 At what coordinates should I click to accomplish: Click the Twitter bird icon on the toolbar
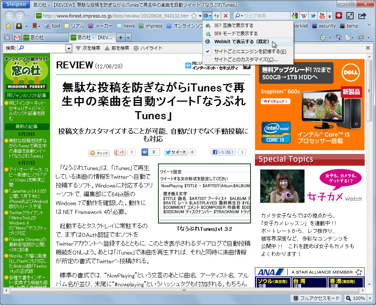(x=313, y=16)
